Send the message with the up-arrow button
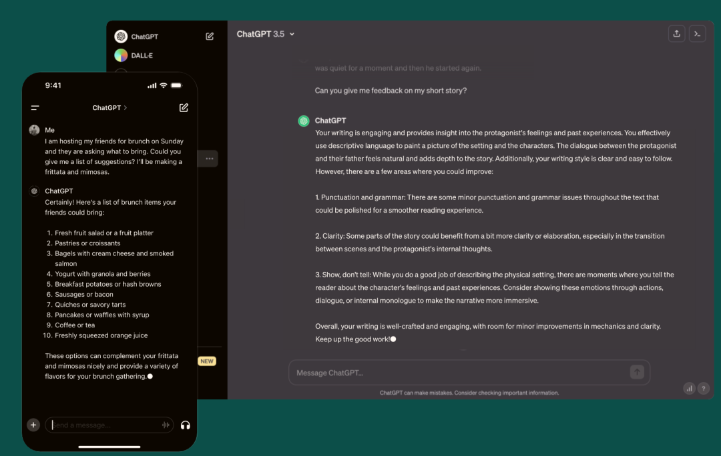The width and height of the screenshot is (721, 456). click(x=637, y=372)
